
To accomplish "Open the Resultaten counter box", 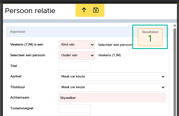I will point(150,37).
